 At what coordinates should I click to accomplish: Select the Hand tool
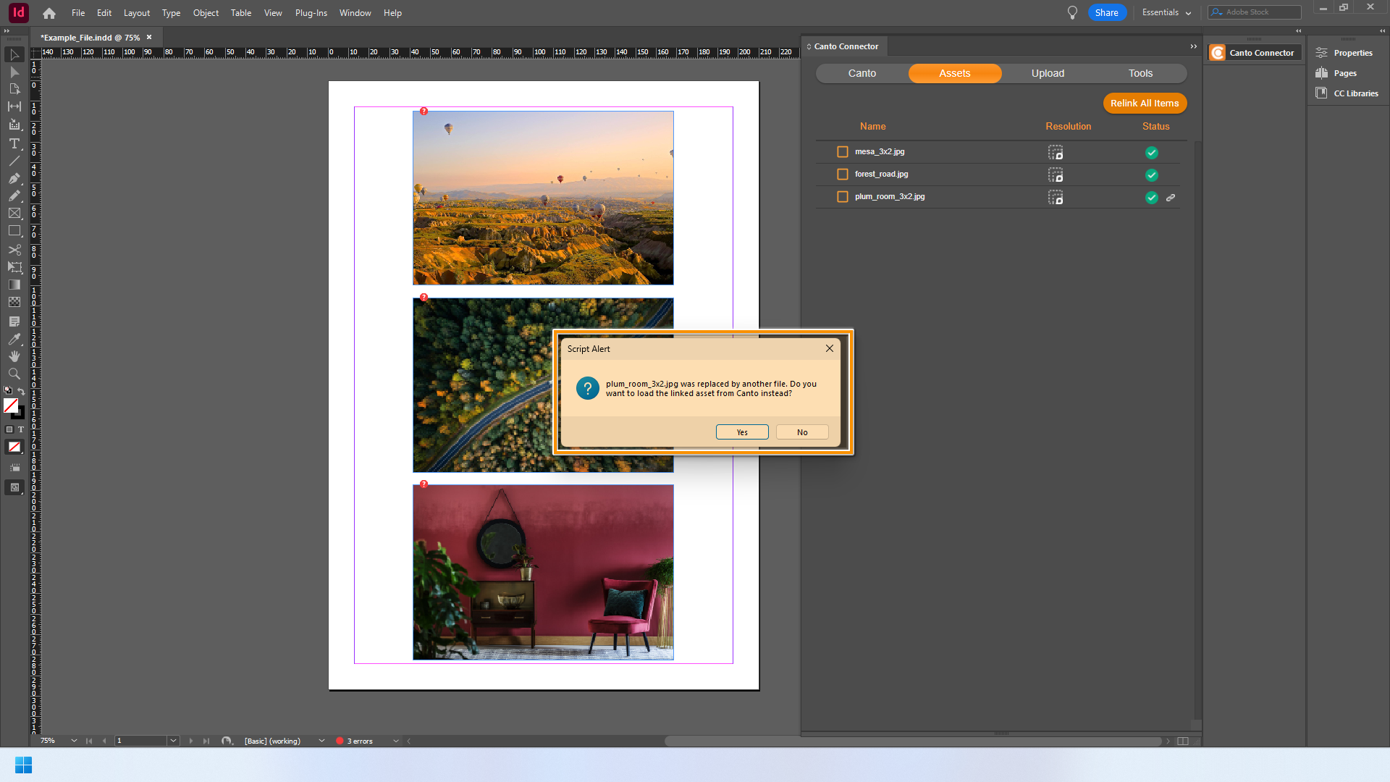click(x=14, y=356)
